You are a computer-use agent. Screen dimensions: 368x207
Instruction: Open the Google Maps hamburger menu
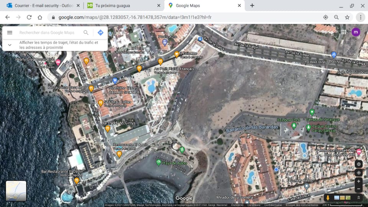click(10, 33)
